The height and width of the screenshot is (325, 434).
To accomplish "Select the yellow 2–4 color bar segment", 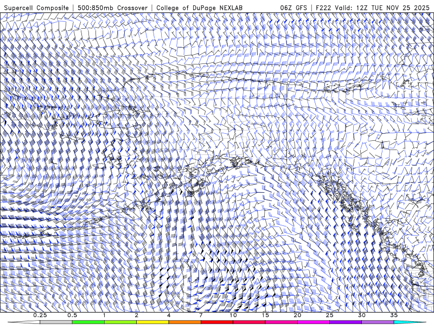I will [152, 322].
